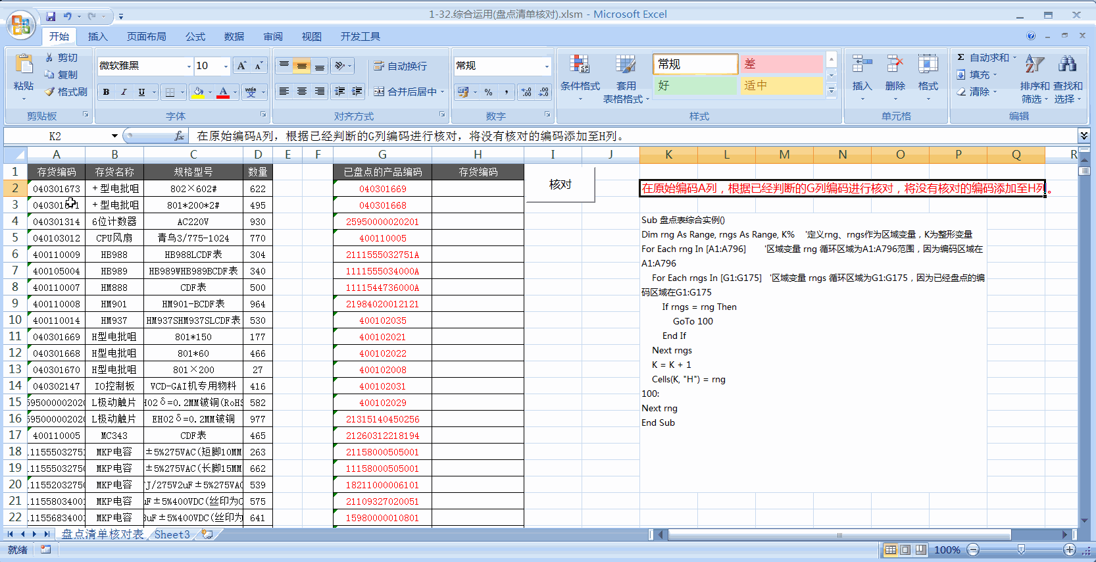Open the phonetic guide (文) tool
1096x562 pixels.
(x=251, y=92)
